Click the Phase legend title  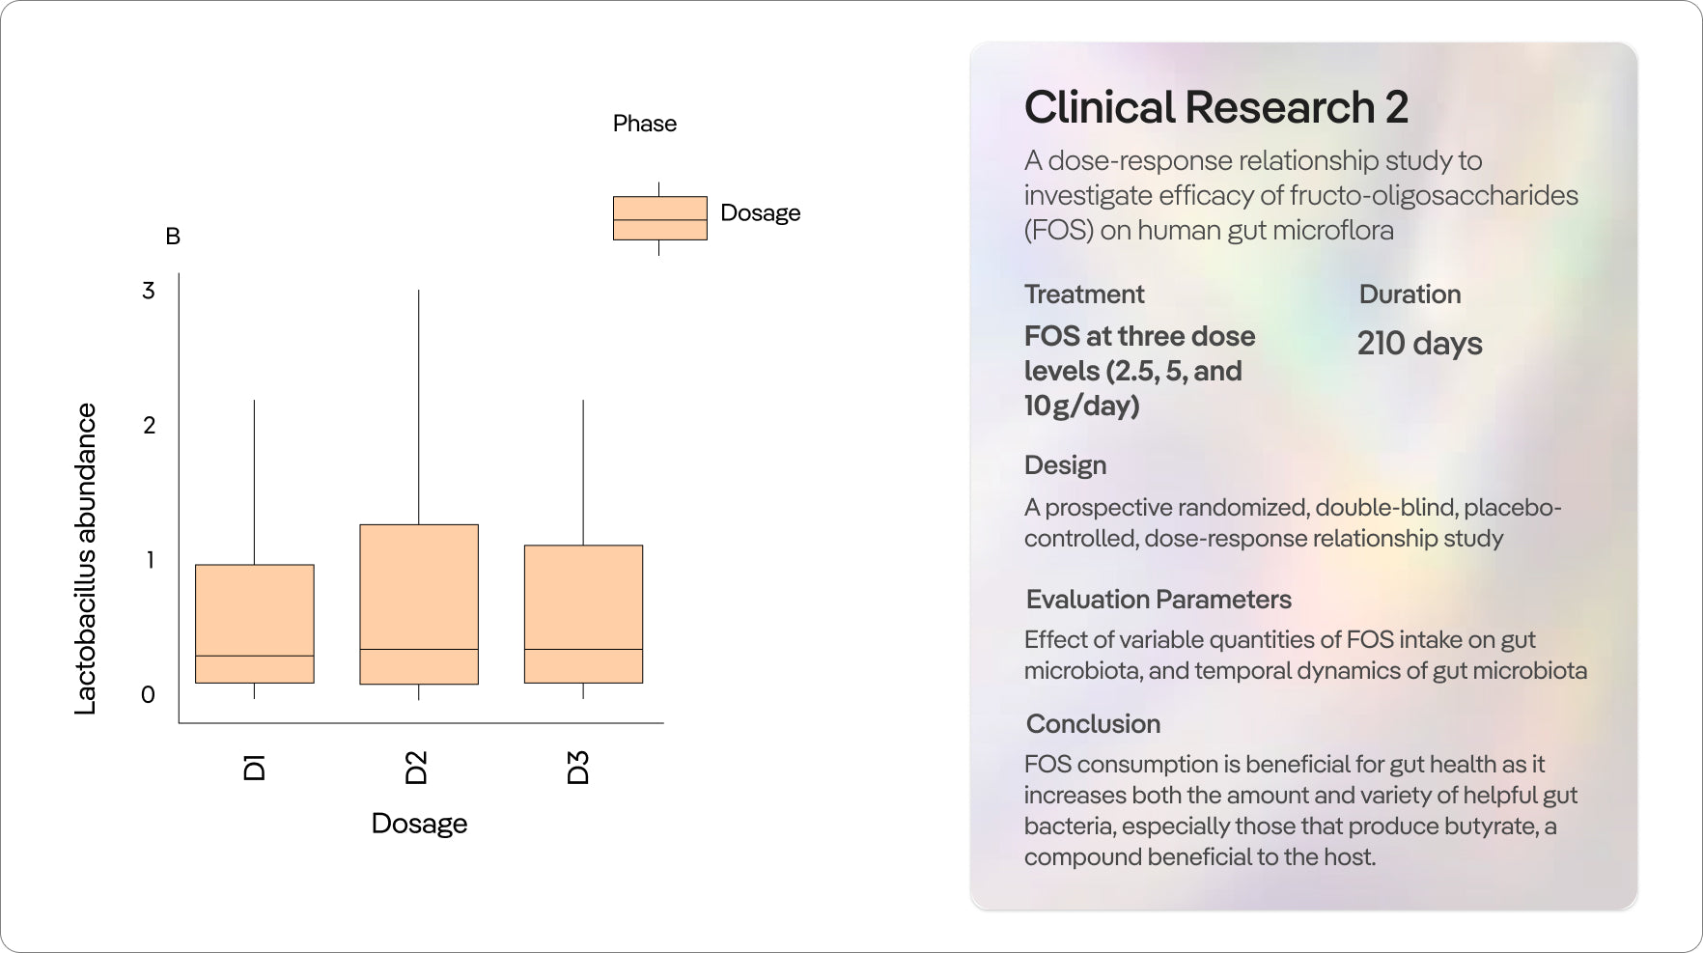tap(645, 124)
